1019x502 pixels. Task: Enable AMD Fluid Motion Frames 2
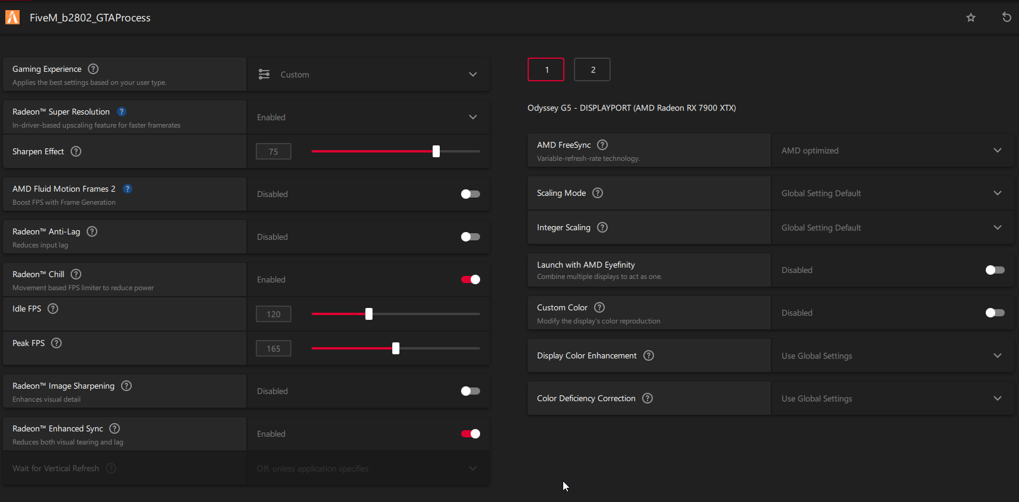pyautogui.click(x=470, y=194)
